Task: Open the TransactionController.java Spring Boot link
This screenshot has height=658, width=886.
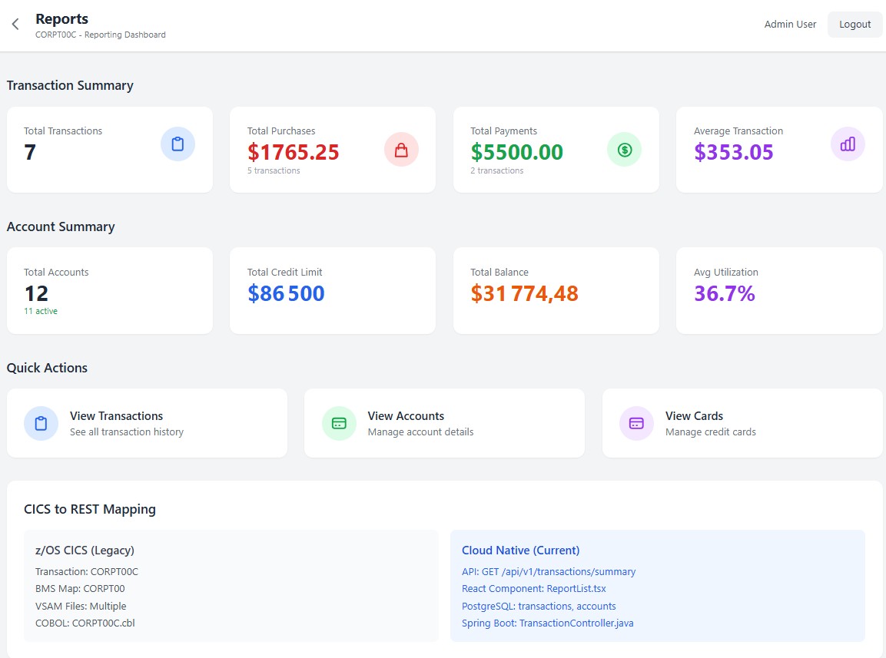Action: pos(547,623)
